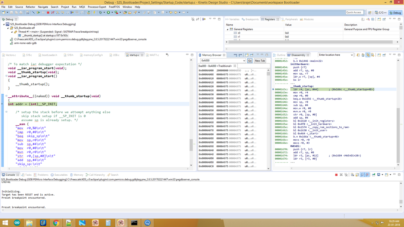The image size is (404, 227).
Task: Terminate process from Console panel toolbar
Action: pyautogui.click(x=336, y=175)
